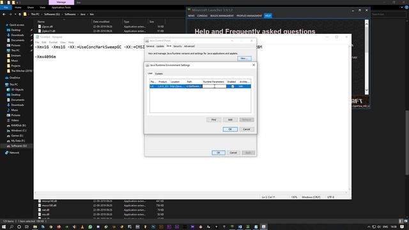Click Java breadcrumb in address bar
The width and height of the screenshot is (409, 230).
pyautogui.click(x=82, y=14)
